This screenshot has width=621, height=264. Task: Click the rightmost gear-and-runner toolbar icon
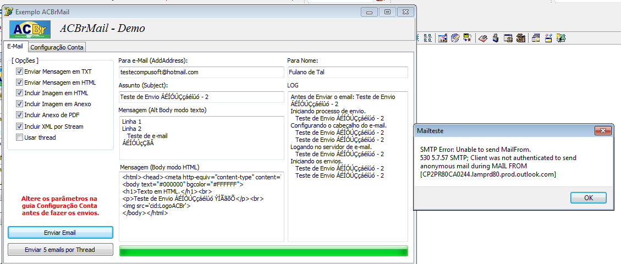[561, 38]
